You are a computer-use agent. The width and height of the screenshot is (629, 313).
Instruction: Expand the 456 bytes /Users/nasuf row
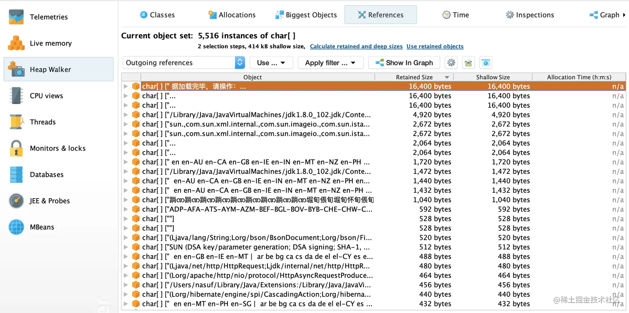click(x=126, y=285)
